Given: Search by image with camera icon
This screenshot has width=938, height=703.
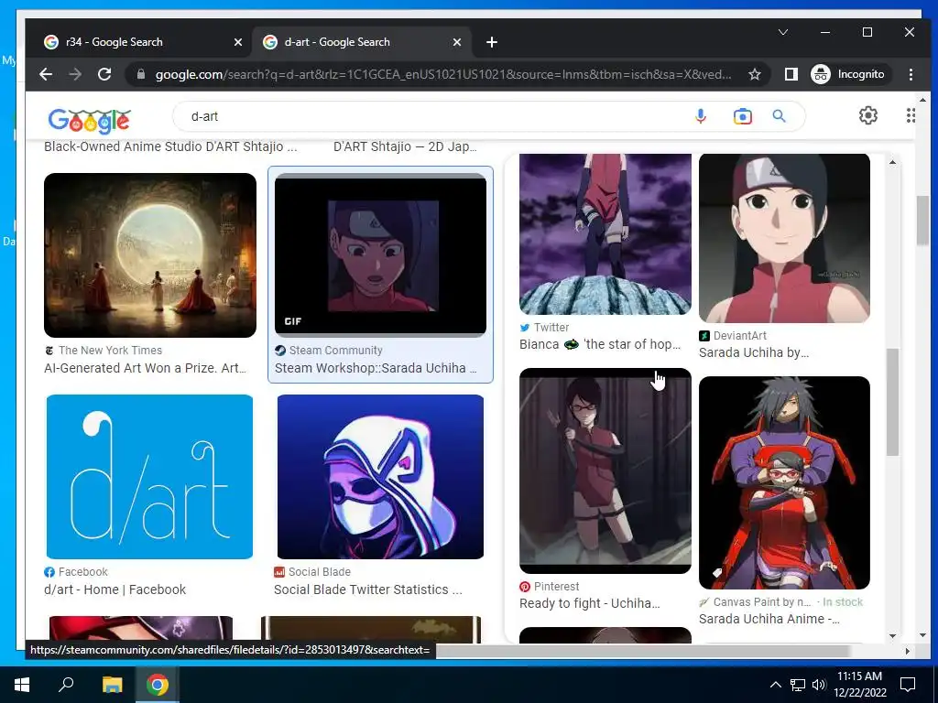Looking at the screenshot, I should (742, 116).
